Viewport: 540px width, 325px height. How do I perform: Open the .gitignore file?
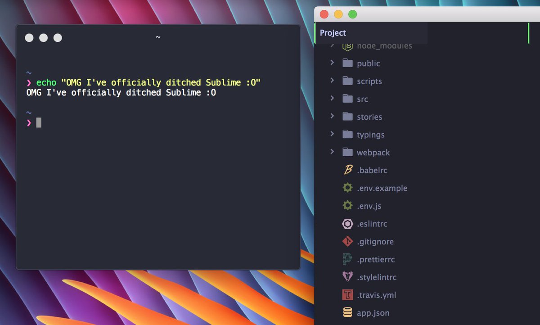[375, 242]
